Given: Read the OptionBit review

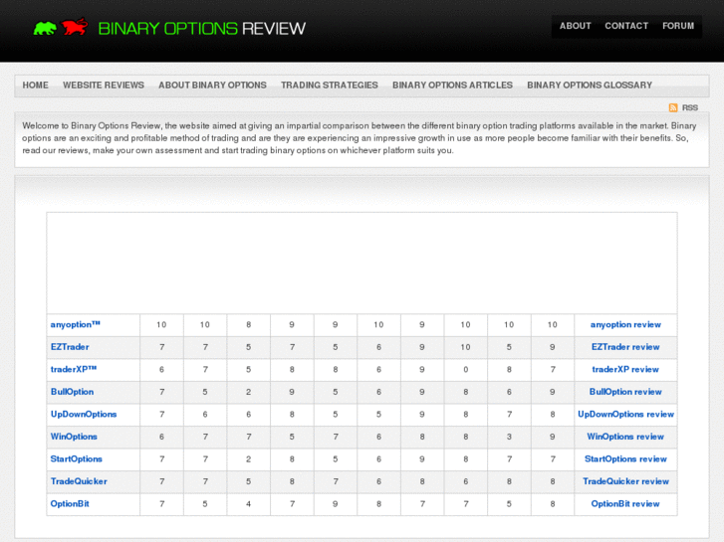Looking at the screenshot, I should pos(625,504).
